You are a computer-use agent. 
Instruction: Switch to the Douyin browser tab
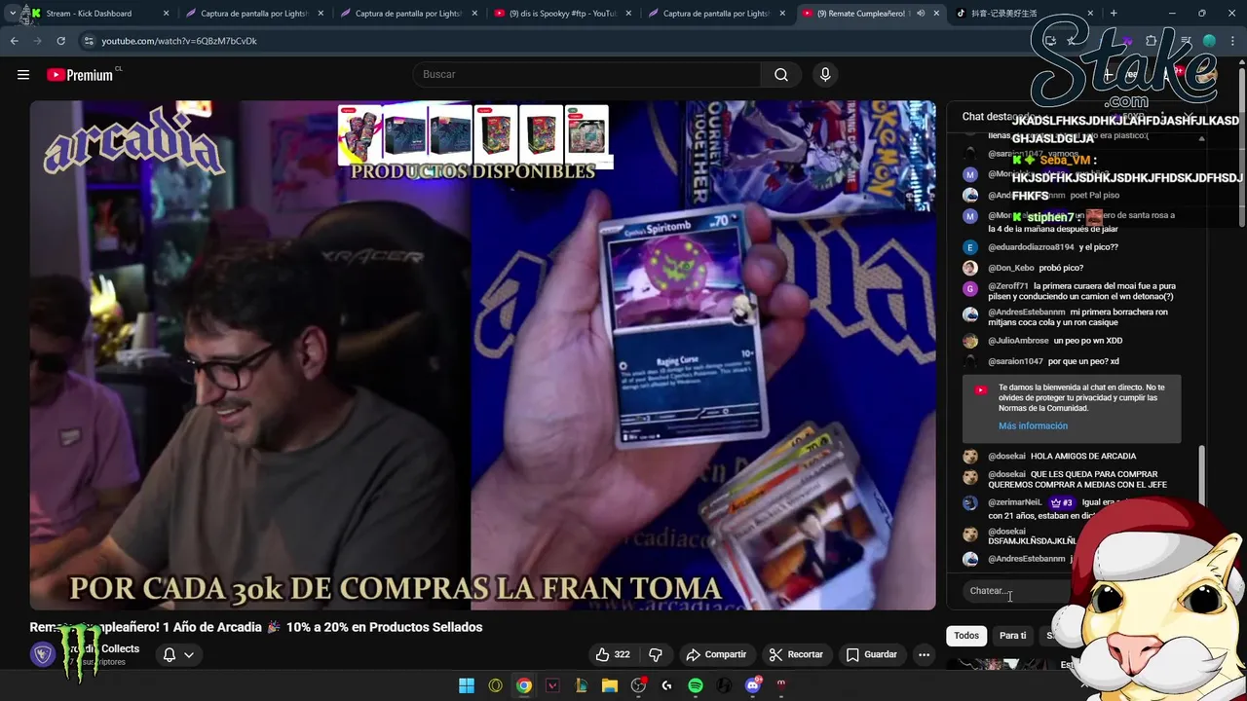1018,14
